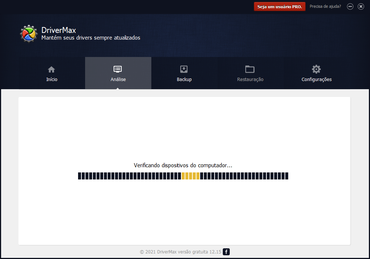
Task: Select the Análise tab label
Action: (x=118, y=80)
